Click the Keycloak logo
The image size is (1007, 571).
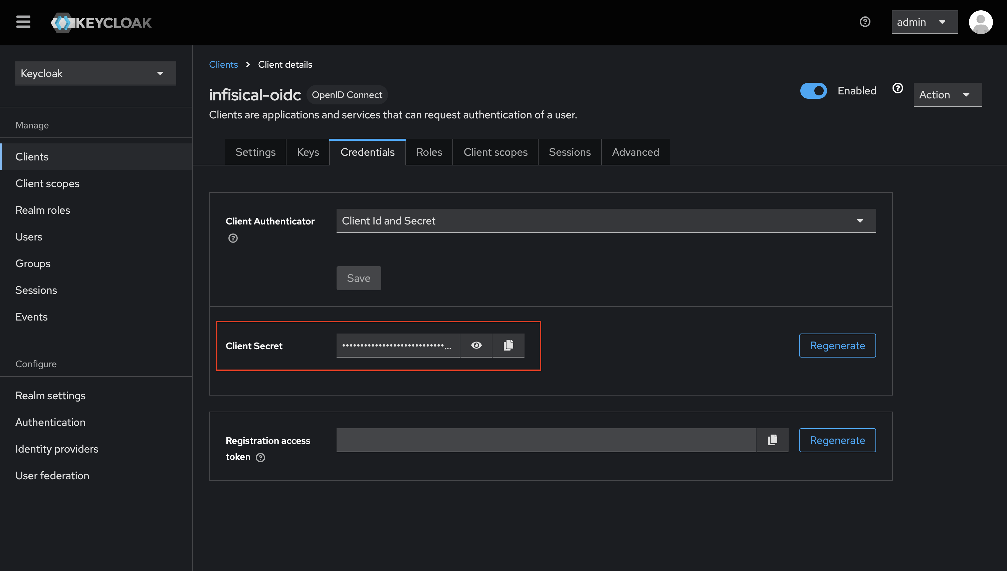(x=101, y=23)
